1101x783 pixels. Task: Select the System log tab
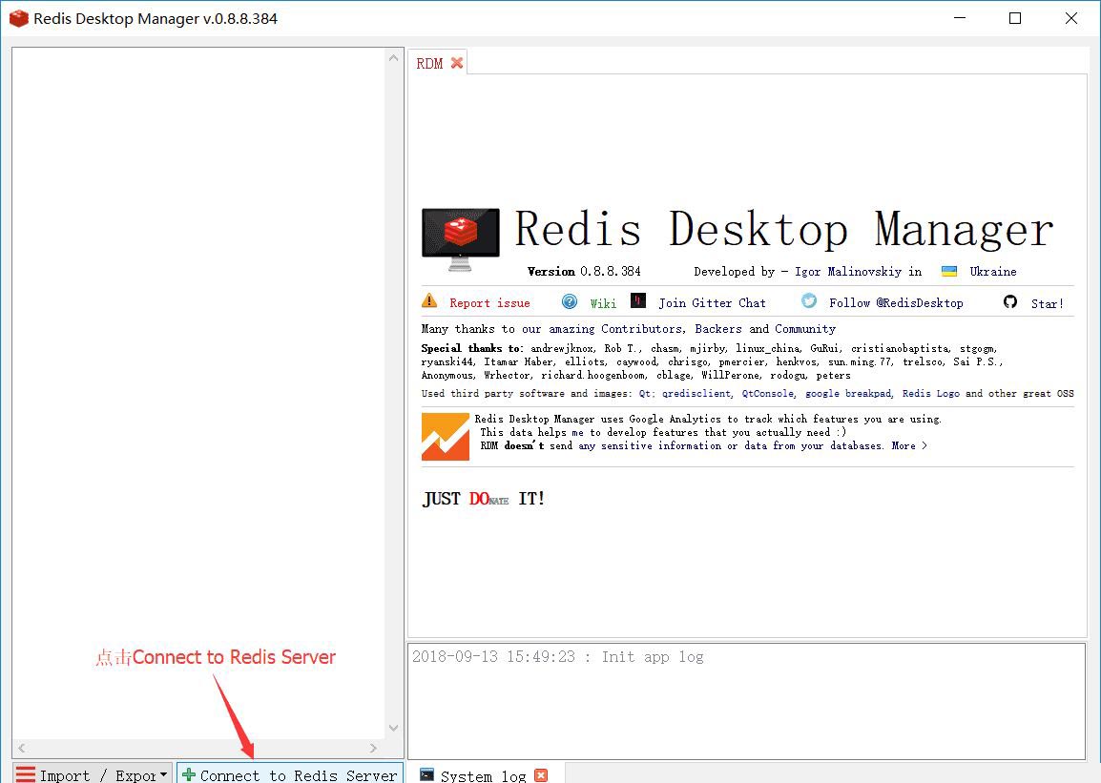click(484, 774)
